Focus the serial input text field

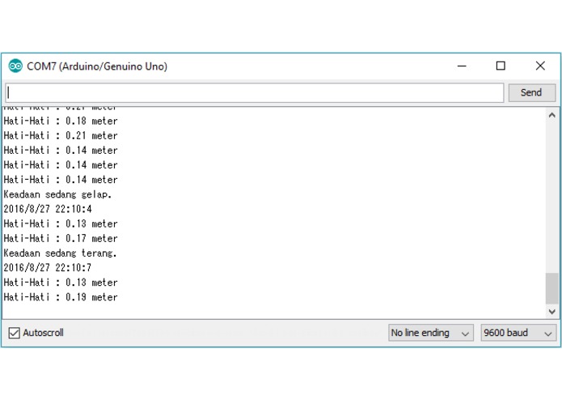255,93
